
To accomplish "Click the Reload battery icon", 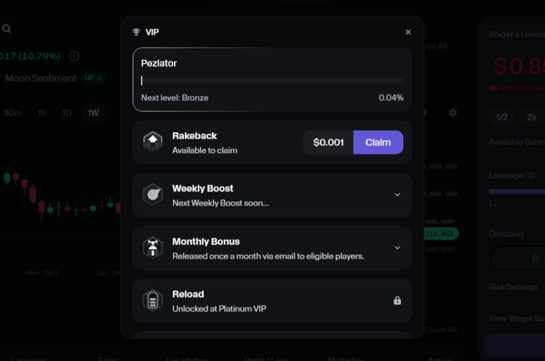I will coord(152,301).
